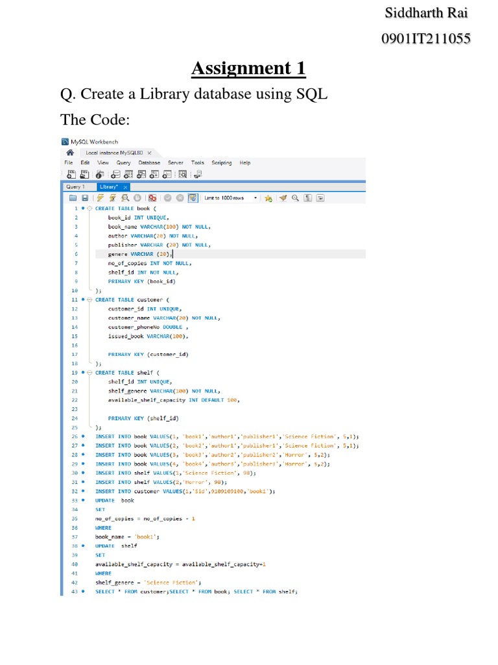Viewport: 498px width, 665px height.
Task: Collapse the CREATE TABLE shelf block
Action: pyautogui.click(x=89, y=372)
